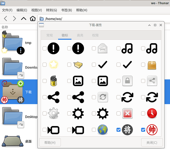This screenshot has height=149, width=170.
Task: Tick the cardboard package emblem checkbox
Action: pos(143,65)
